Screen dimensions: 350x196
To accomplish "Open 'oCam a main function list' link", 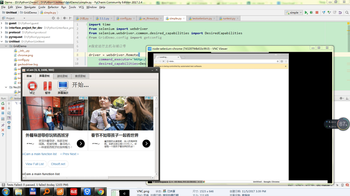I will point(40,154).
